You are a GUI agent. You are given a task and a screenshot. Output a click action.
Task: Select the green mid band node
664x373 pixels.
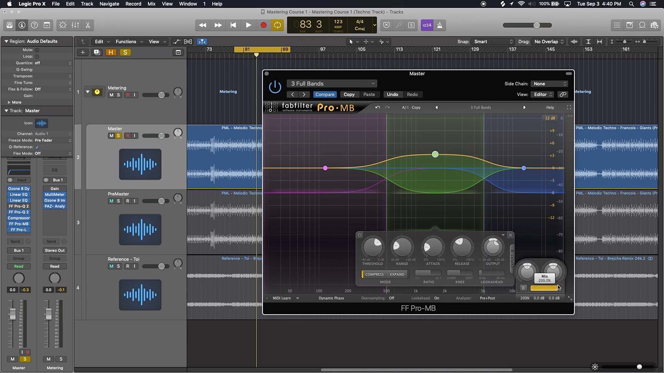[435, 154]
